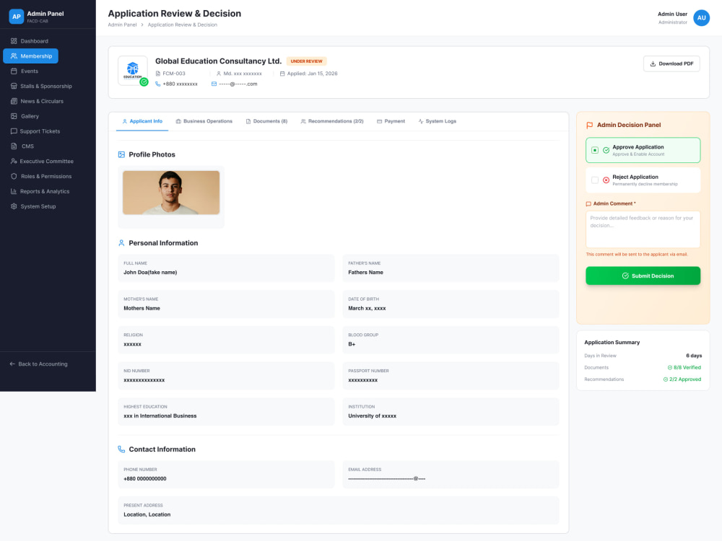Click the Back to Accounting arrow icon

(x=12, y=364)
